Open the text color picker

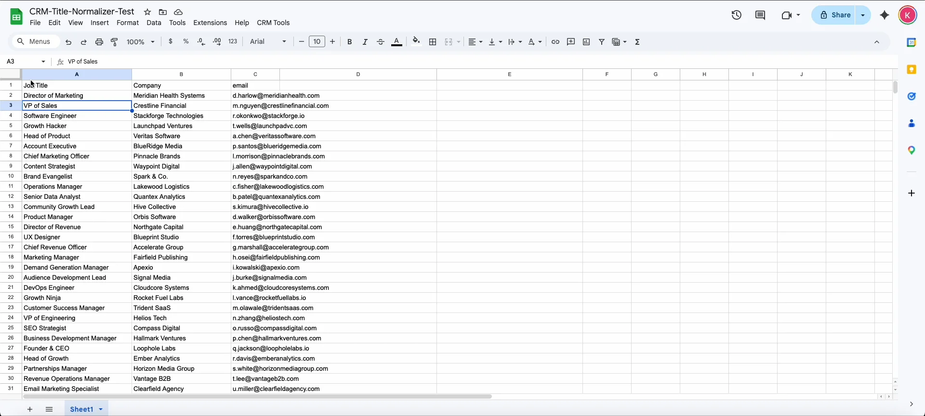click(x=397, y=42)
